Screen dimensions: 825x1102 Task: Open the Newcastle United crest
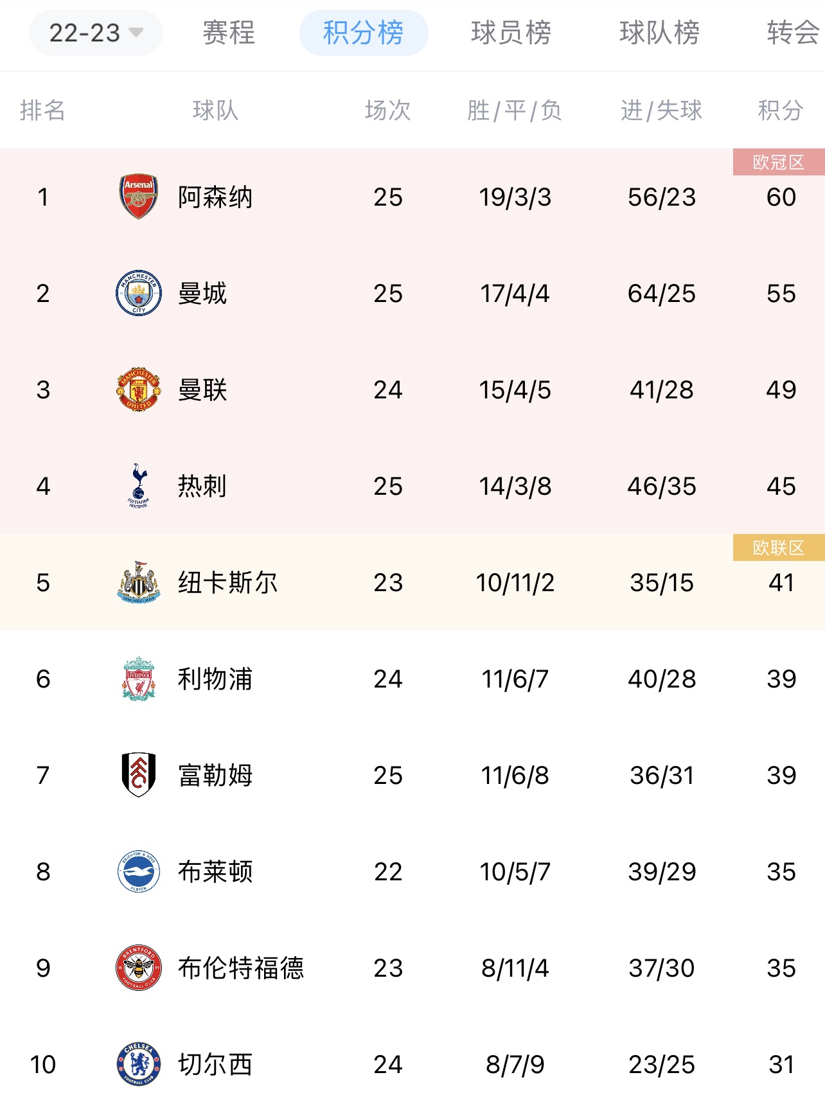pos(139,582)
